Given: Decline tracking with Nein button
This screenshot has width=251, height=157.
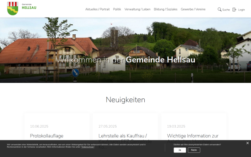Looking at the screenshot, I should (194, 150).
